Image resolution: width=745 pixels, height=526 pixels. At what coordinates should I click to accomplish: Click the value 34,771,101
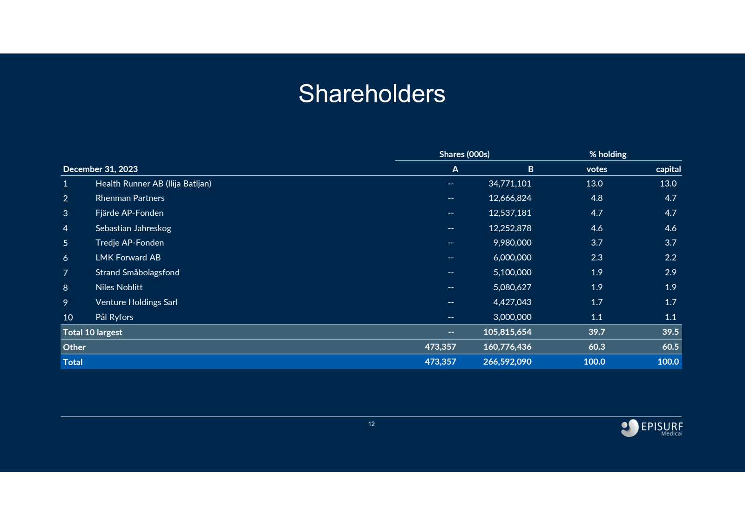pos(510,183)
